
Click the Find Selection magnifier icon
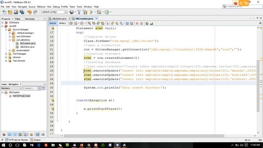(89, 23)
